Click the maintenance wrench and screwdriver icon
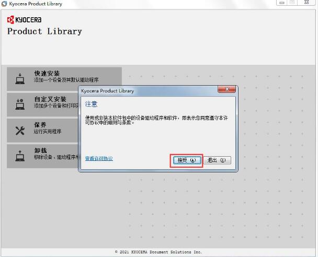 (x=20, y=131)
